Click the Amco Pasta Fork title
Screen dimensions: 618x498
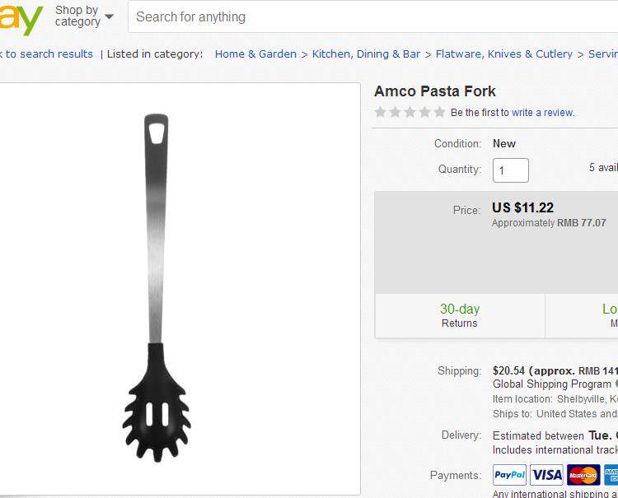pyautogui.click(x=435, y=91)
